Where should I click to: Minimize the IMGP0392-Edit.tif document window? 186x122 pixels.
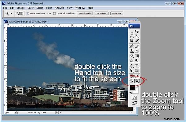pos(120,22)
